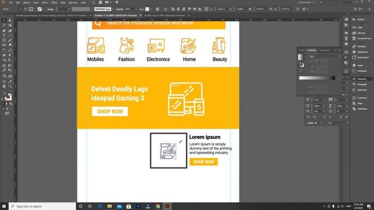The width and height of the screenshot is (374, 210).
Task: Open Photoshop from the taskbar
Action: (x=138, y=206)
